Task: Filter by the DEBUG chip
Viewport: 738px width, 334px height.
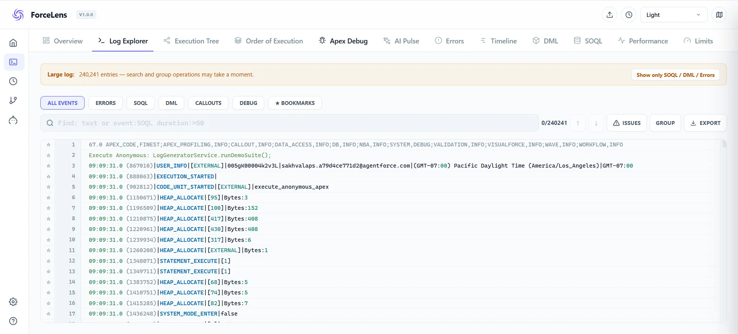Action: [248, 103]
